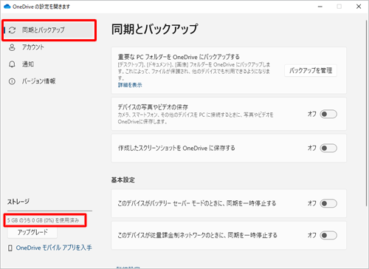This screenshot has height=269, width=369.
Task: Click the sync arrows icon in the sidebar
Action: (12, 30)
